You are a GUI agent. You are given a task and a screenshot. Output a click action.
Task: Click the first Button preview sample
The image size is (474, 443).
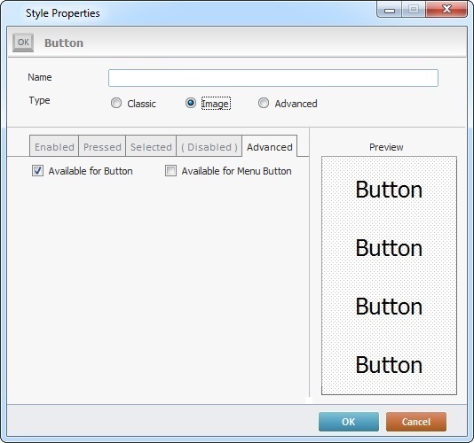[x=389, y=190]
